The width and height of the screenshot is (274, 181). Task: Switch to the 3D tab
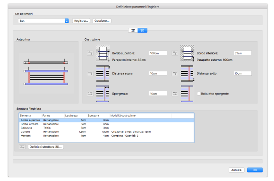[x=142, y=30]
